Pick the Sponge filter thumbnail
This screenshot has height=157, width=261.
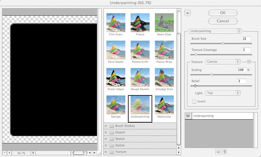(x=116, y=105)
